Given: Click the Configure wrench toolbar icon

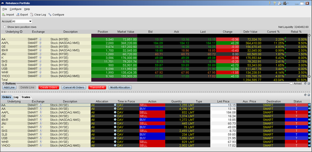Looking at the screenshot, I should (50, 15).
